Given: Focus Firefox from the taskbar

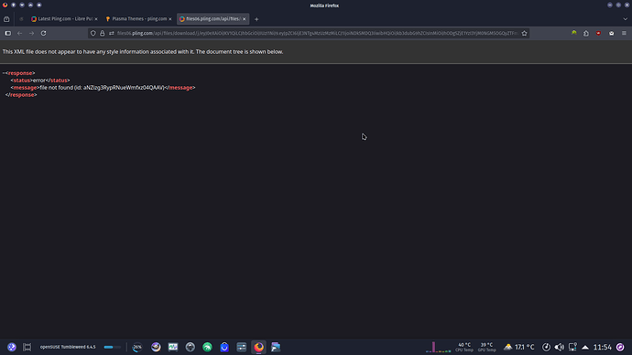Looking at the screenshot, I should tap(259, 347).
